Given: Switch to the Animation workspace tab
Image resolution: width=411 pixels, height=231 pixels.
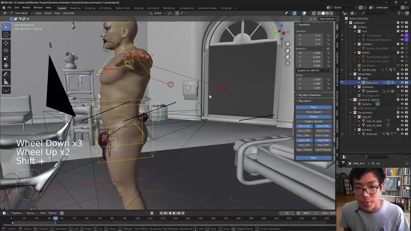Looking at the screenshot, I should coord(153,8).
